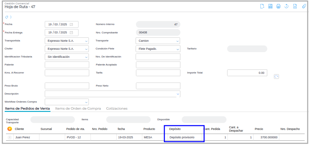
Task: Open calendar picker for Fecha Entrega
Action: click(71, 33)
